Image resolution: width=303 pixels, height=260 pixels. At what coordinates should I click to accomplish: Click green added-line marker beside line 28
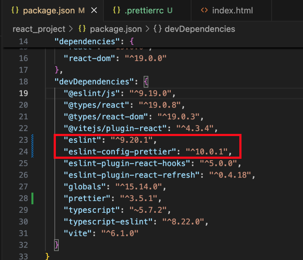32,199
